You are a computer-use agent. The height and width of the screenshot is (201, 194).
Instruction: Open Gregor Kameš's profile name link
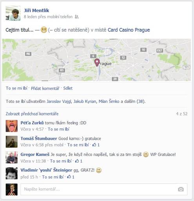coord(35,154)
